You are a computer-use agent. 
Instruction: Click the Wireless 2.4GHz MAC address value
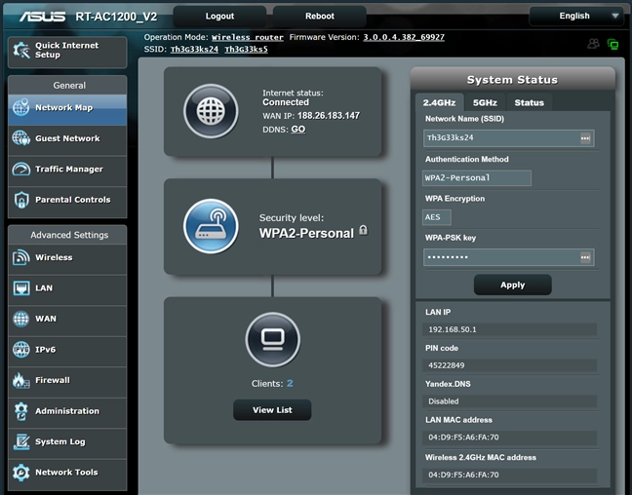tap(509, 475)
